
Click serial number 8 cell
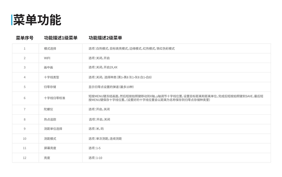pos(25,119)
